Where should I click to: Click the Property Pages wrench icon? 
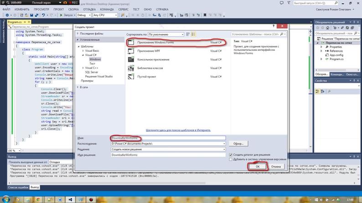click(x=329, y=91)
